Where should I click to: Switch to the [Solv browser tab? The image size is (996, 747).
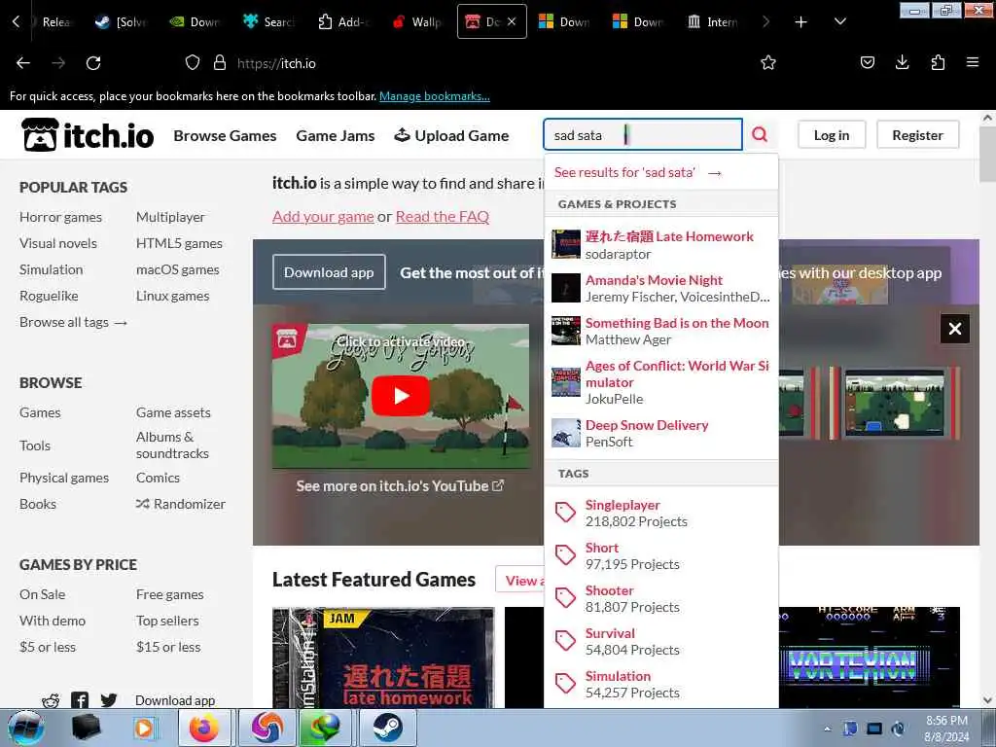[x=122, y=22]
